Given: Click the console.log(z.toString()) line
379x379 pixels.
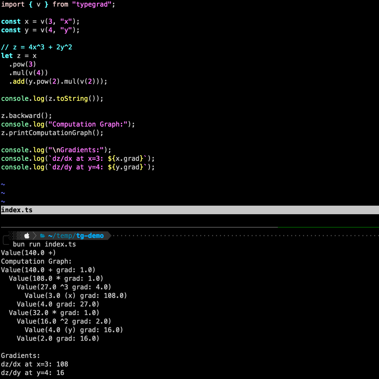Looking at the screenshot, I should pos(52,99).
